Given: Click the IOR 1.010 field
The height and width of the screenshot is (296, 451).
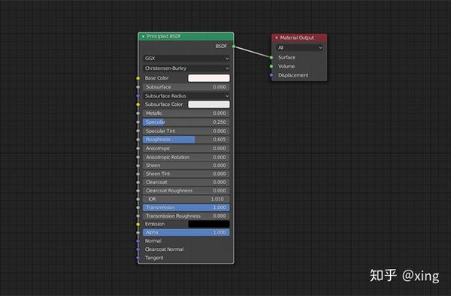Looking at the screenshot, I should (x=186, y=199).
